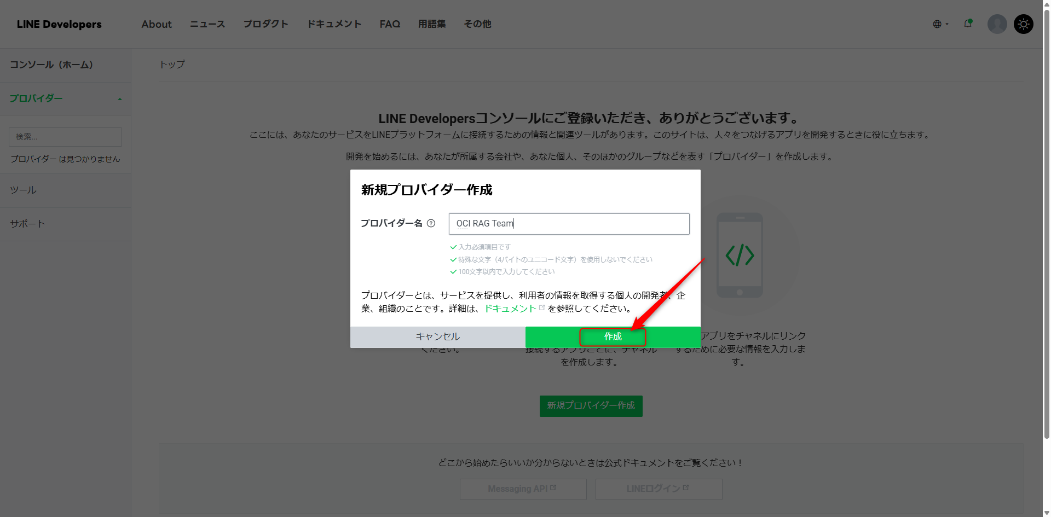Image resolution: width=1051 pixels, height=517 pixels.
Task: Open サポート in the sidebar
Action: tap(65, 224)
